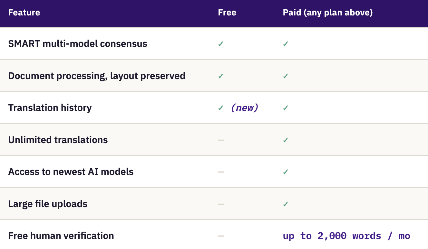
Task: Click Paid checkmark for Unlimited translations
Action: [286, 140]
